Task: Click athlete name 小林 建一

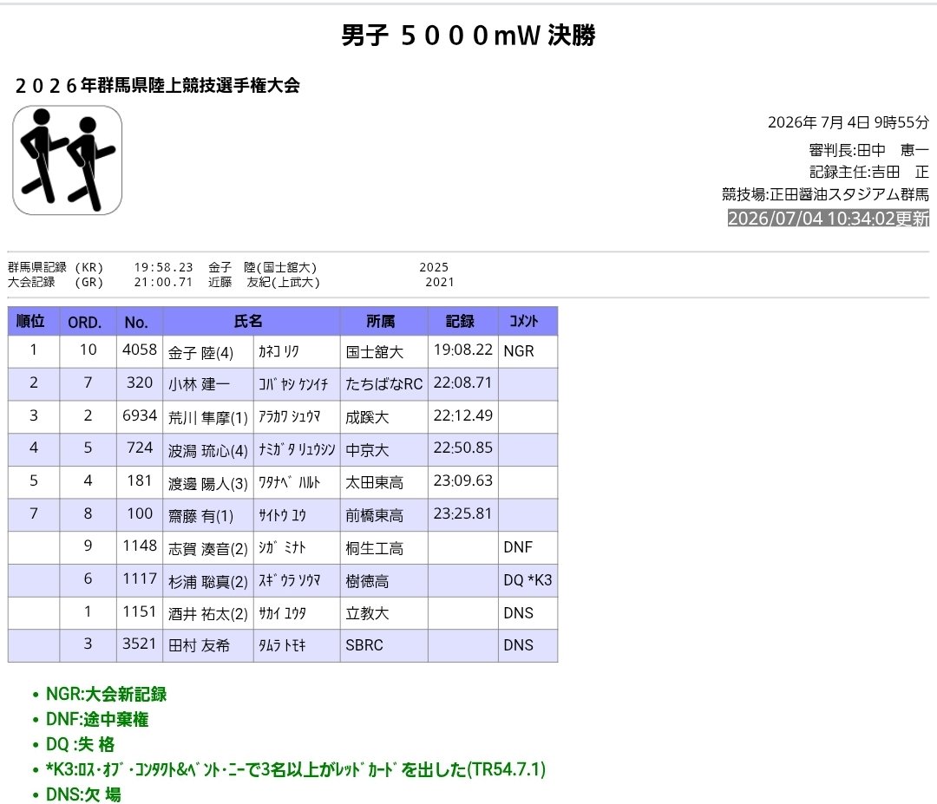Action: (199, 384)
